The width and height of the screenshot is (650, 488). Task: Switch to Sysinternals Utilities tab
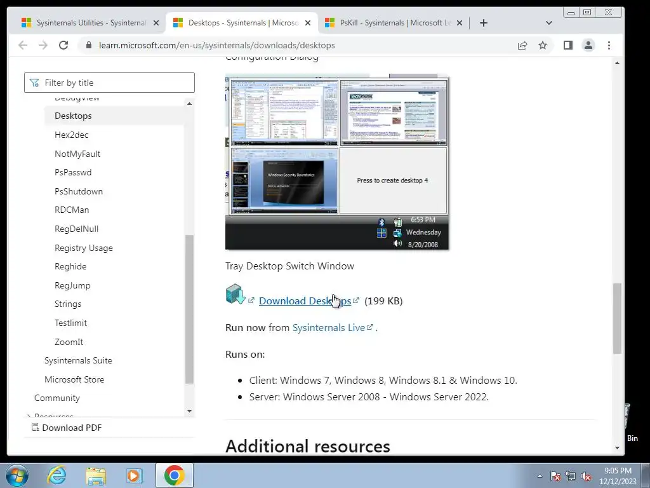pyautogui.click(x=89, y=23)
